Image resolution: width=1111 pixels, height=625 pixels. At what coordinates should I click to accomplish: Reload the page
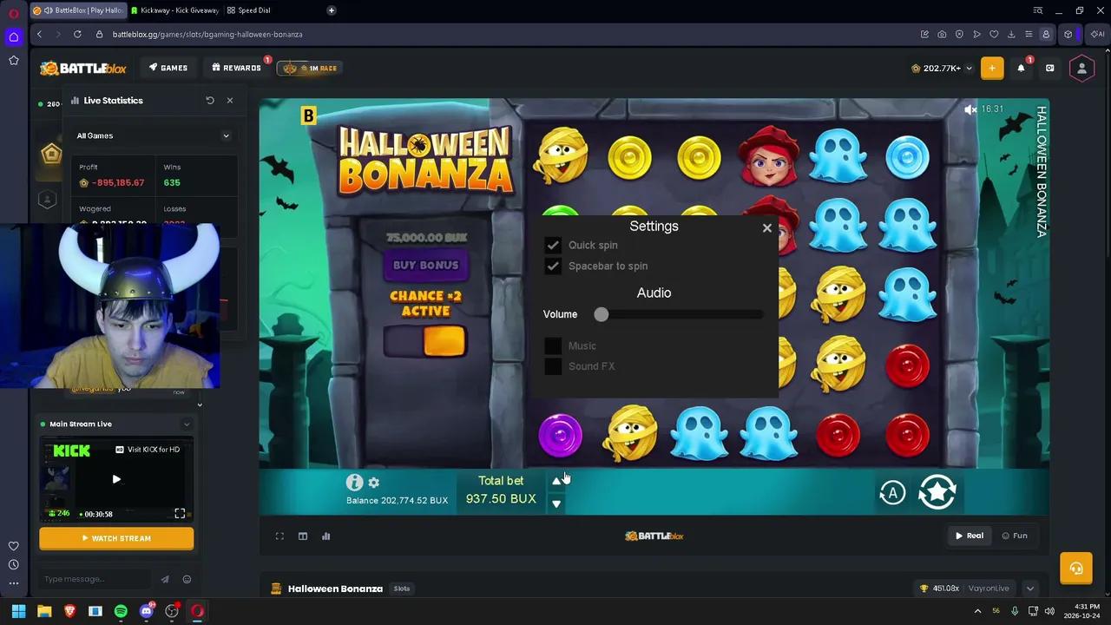click(77, 34)
